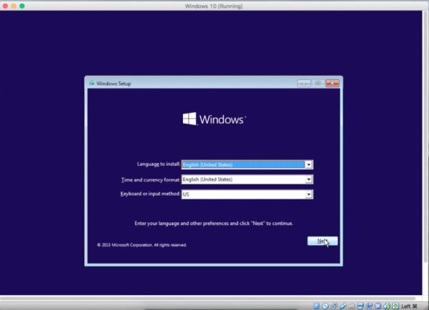Click the 'Windows 10 [Running]' window title

point(214,6)
